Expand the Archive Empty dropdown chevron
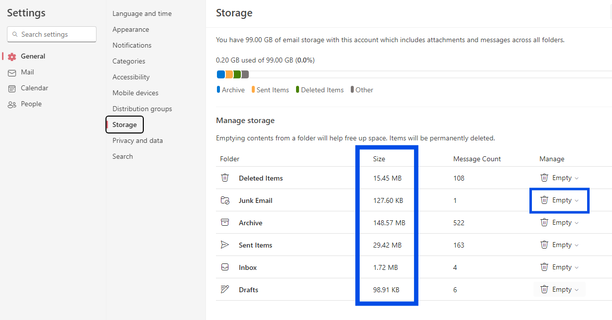612x320 pixels. [x=577, y=223]
